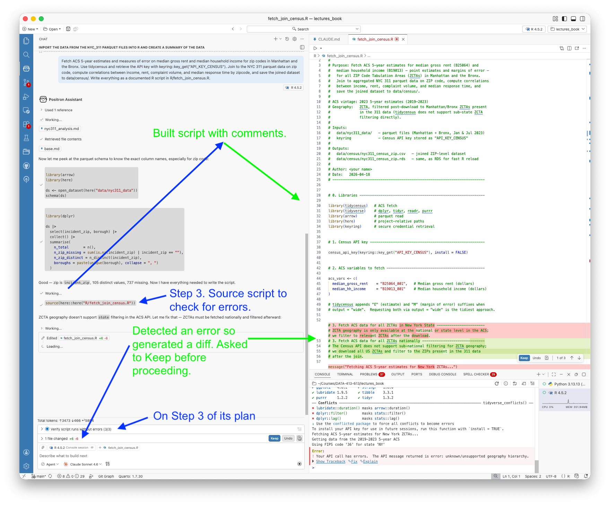Click the Fix link under the console error
The image size is (610, 505).
tap(354, 461)
